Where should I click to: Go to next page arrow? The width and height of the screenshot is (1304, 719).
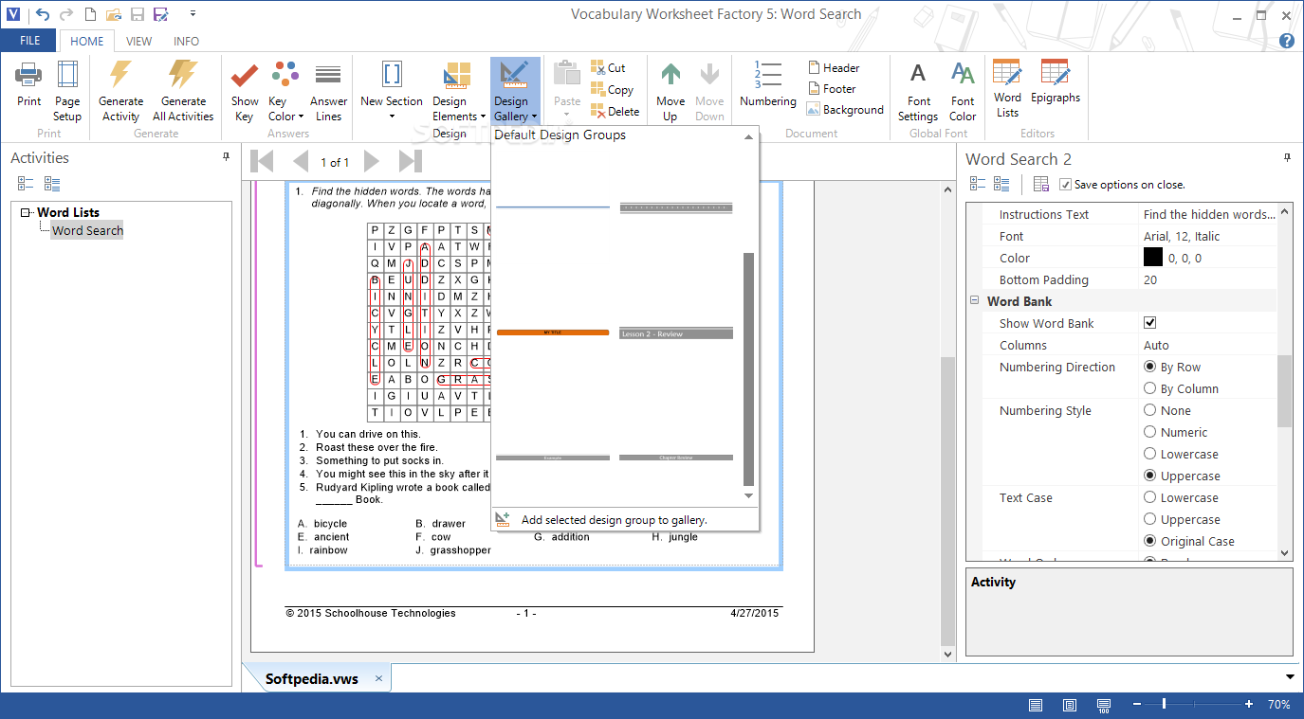tap(372, 161)
